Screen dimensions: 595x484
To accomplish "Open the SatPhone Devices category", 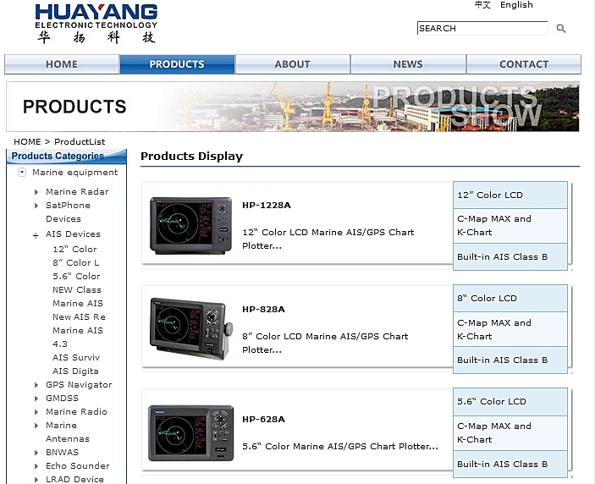I will point(68,212).
